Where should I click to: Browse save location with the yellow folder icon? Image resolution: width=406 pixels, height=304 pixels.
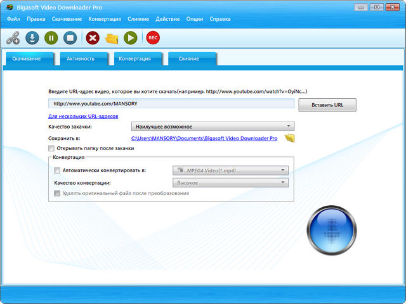tap(290, 137)
